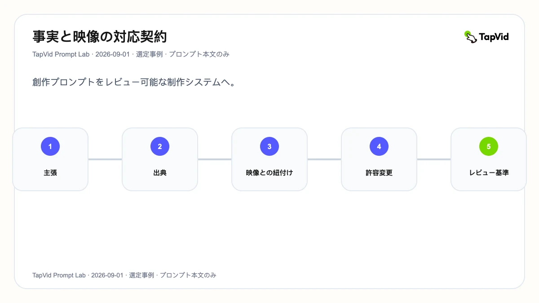Open the 出典 step card
Viewport: 539px width, 303px height.
point(160,159)
